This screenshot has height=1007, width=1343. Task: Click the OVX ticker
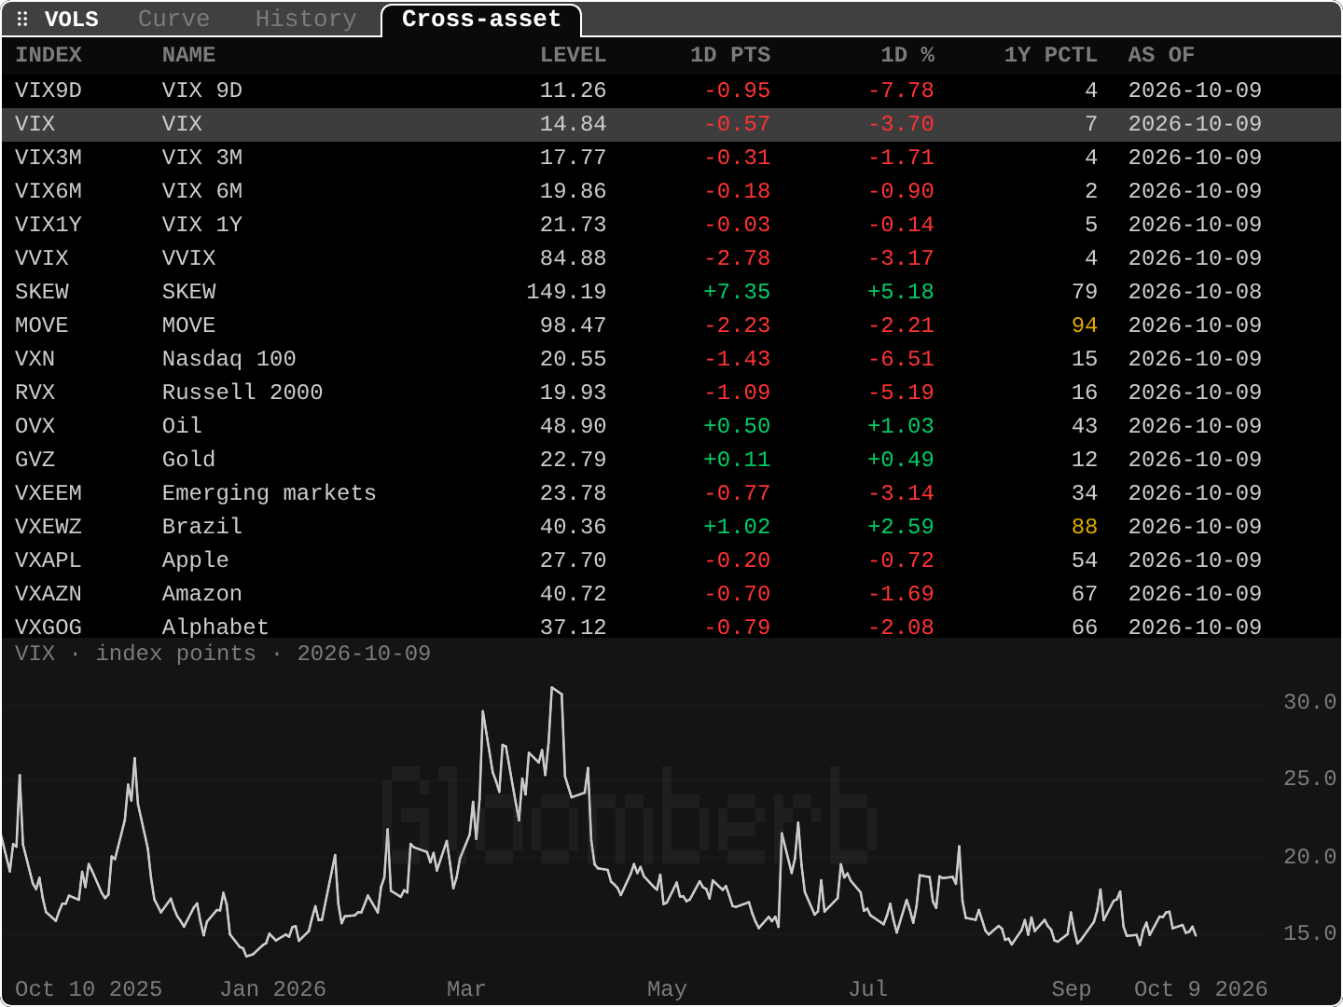(x=35, y=426)
